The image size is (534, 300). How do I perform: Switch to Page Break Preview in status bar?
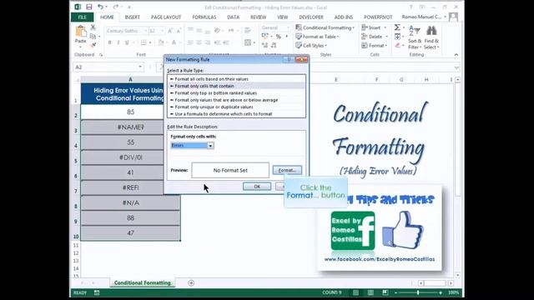tap(385, 292)
